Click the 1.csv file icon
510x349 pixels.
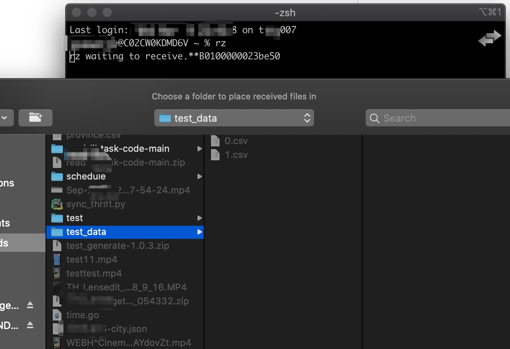coord(215,155)
